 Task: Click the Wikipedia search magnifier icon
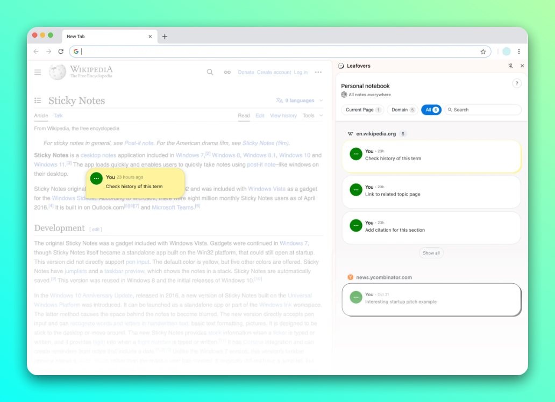coord(210,72)
